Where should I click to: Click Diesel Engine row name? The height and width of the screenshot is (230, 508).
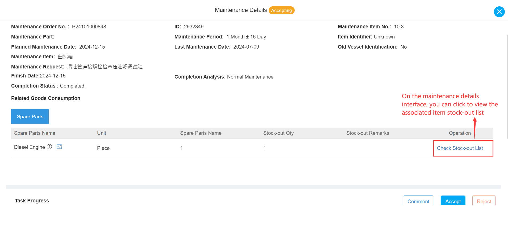pos(30,147)
